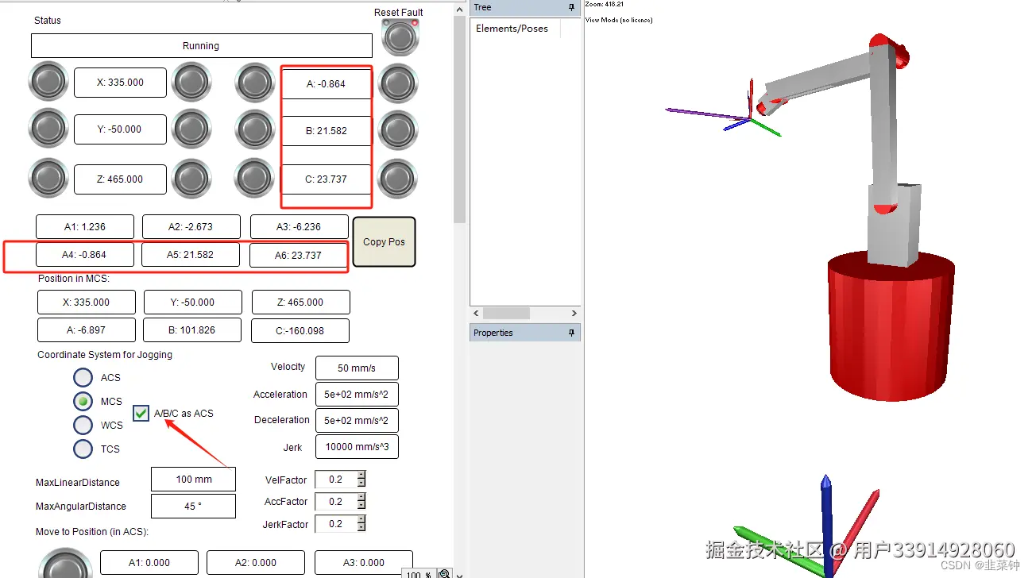Click the control panel vertical scrollbar thumb
1032x578 pixels.
pos(459,119)
